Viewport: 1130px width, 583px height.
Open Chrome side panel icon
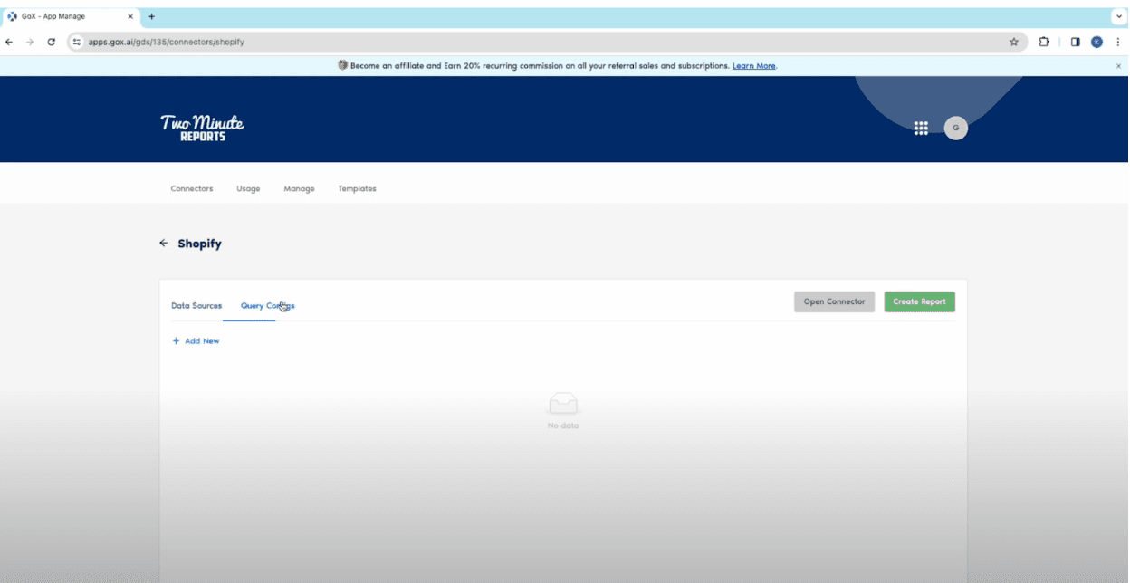(1075, 42)
